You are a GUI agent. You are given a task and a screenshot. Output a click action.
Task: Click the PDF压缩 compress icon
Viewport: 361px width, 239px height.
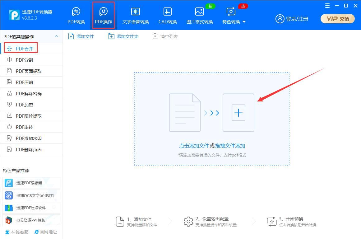click(x=9, y=82)
